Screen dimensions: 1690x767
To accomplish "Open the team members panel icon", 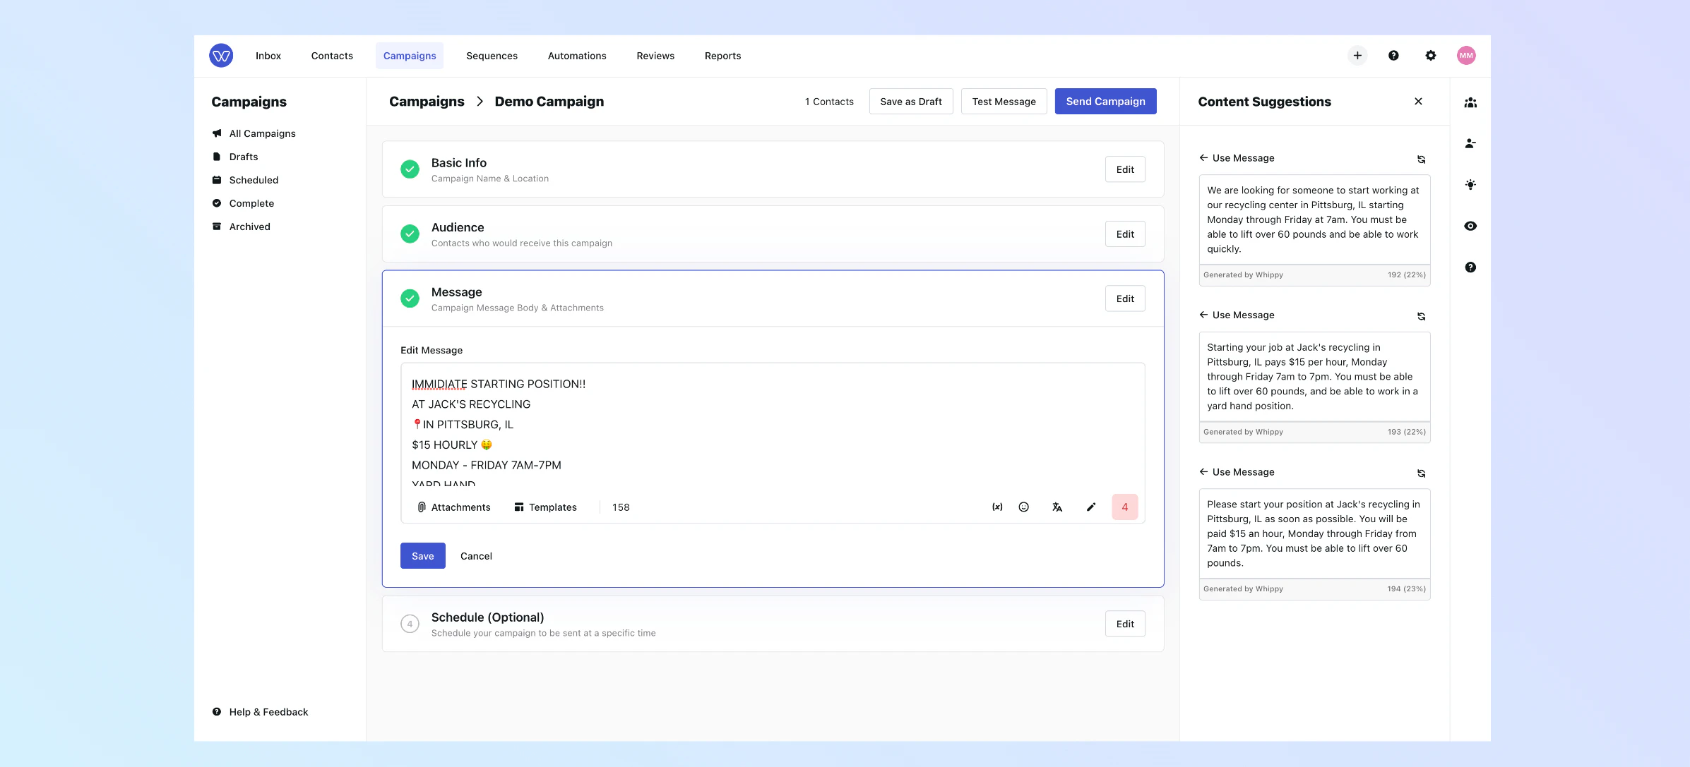I will 1470,102.
